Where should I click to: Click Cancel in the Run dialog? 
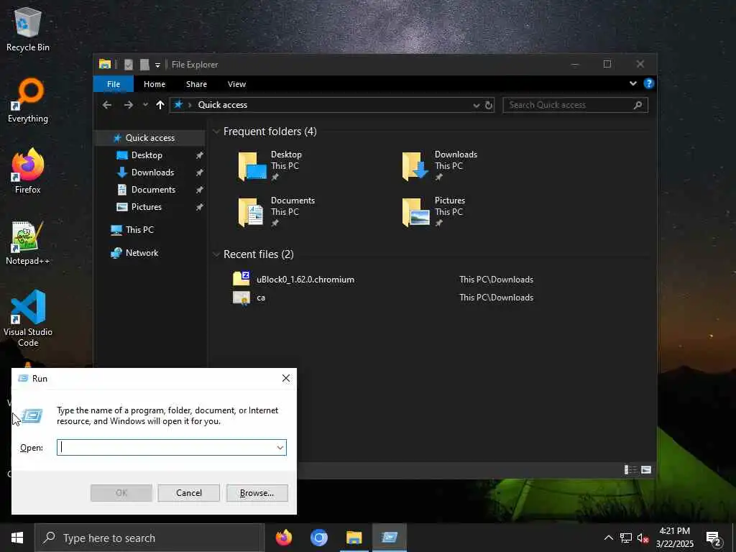tap(189, 493)
